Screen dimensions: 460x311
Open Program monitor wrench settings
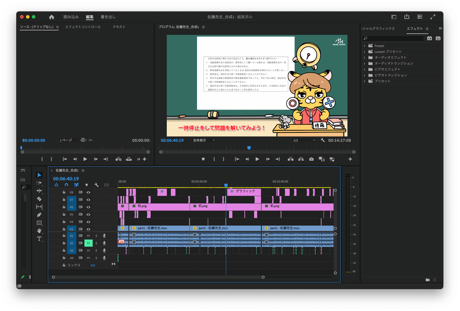point(323,140)
